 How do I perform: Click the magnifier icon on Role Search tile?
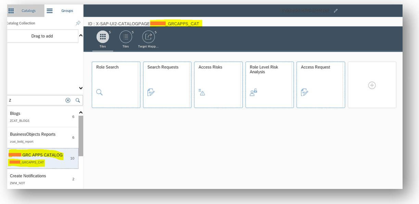(99, 92)
